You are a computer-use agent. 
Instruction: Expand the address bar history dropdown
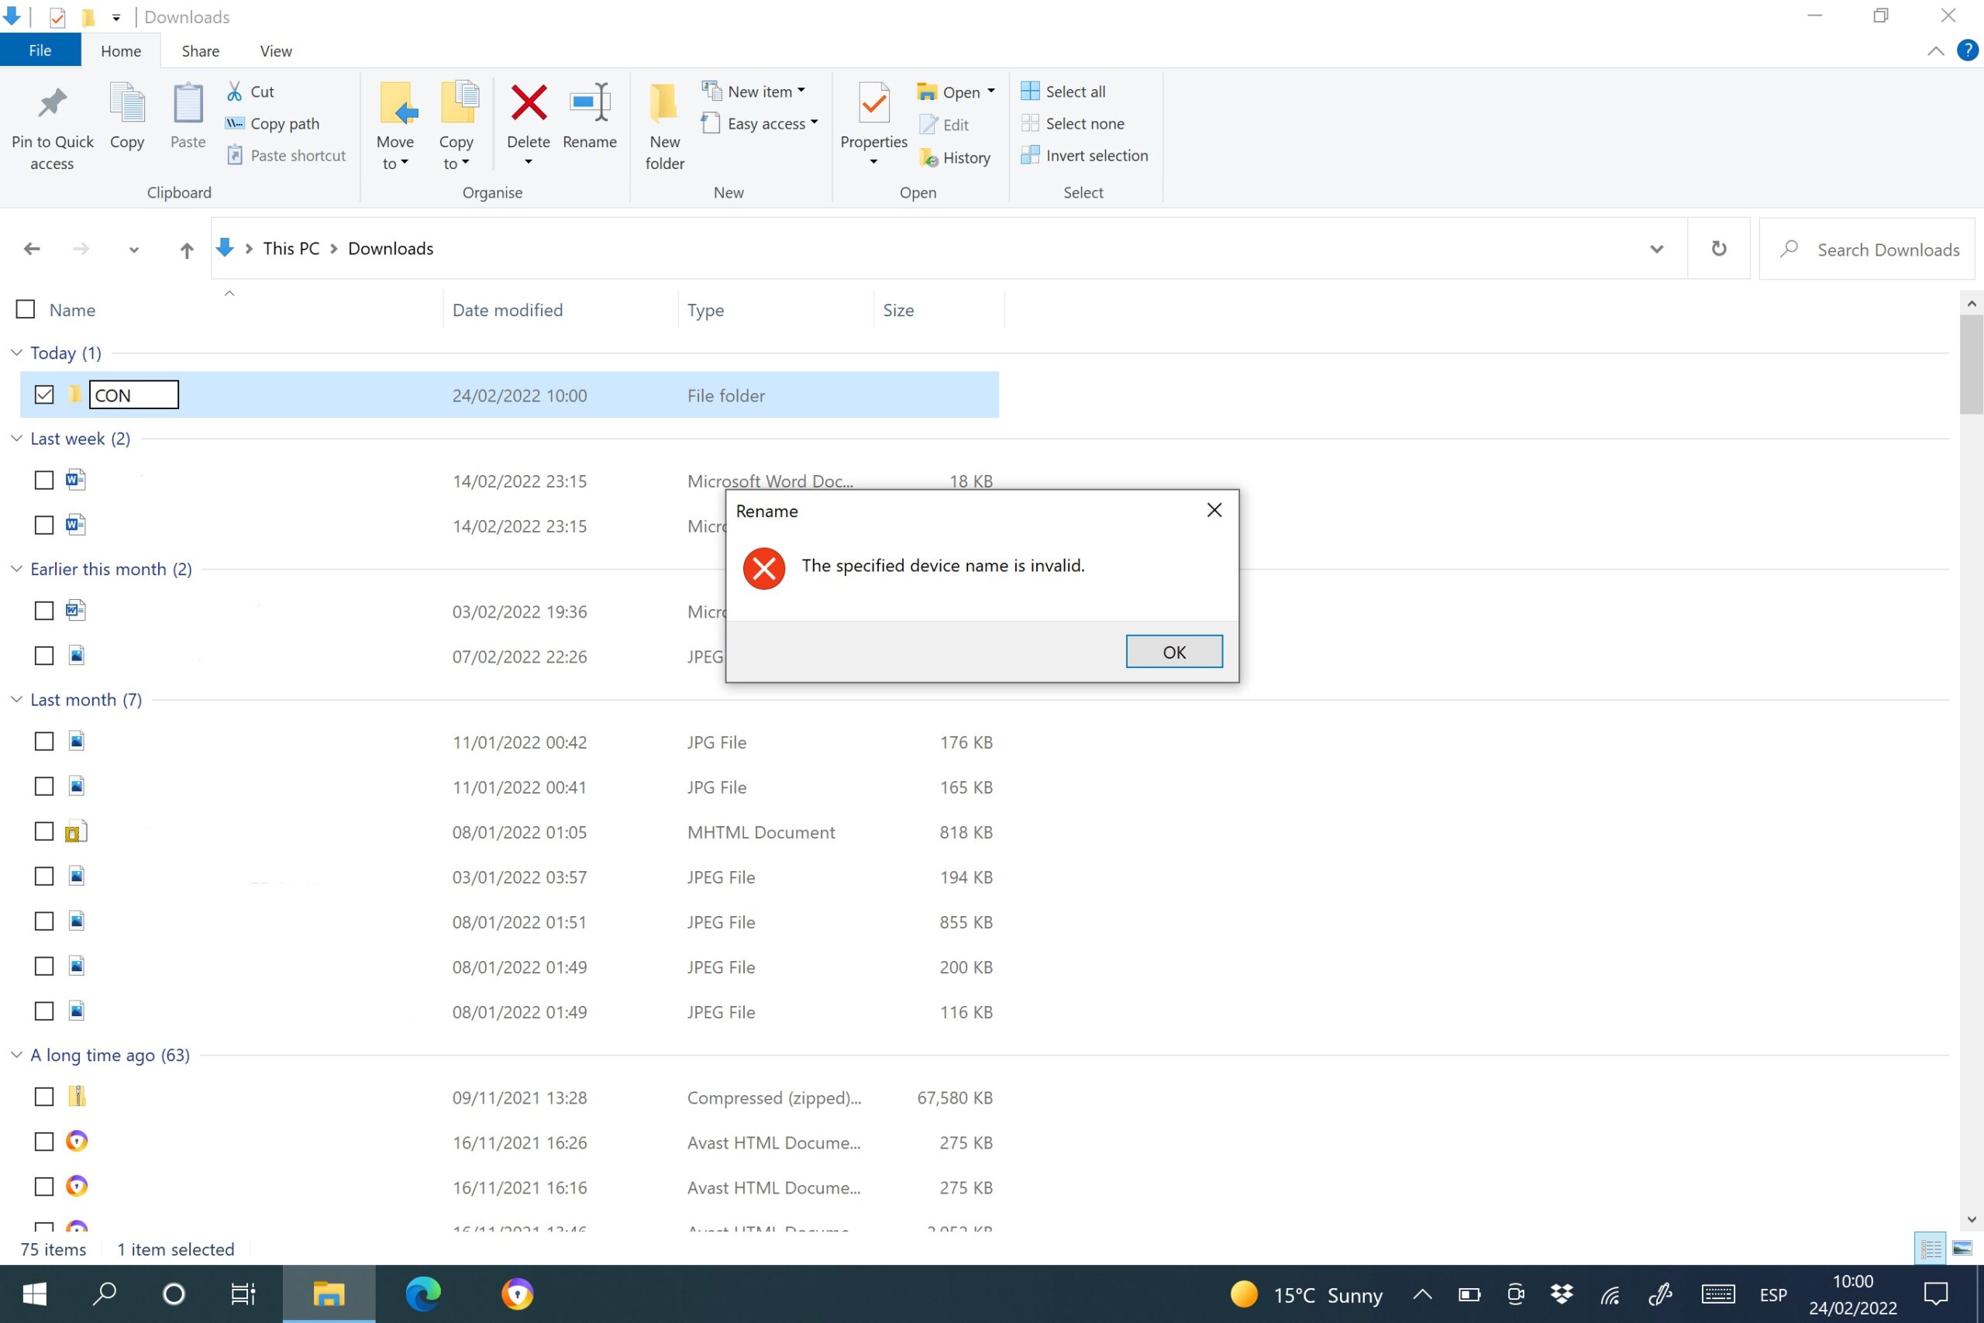pyautogui.click(x=1657, y=249)
